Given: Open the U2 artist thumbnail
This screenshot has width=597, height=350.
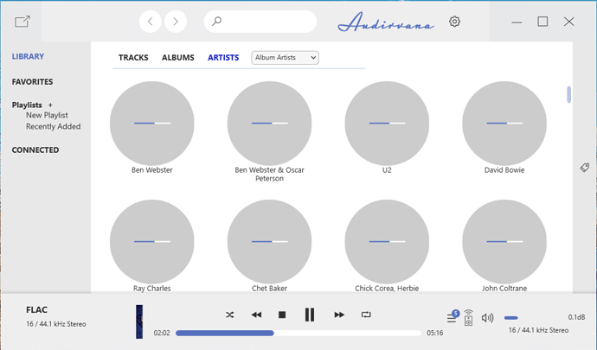Looking at the screenshot, I should click(387, 124).
